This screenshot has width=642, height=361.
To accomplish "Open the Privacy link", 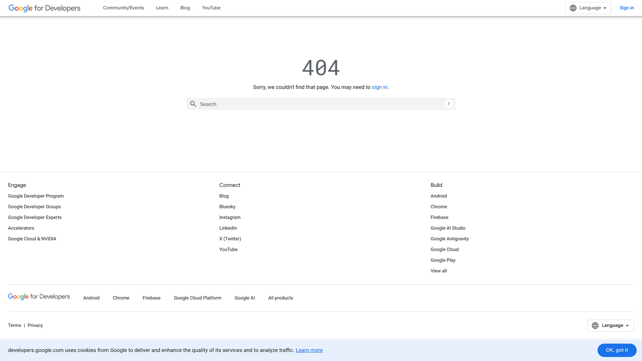I will point(35,325).
